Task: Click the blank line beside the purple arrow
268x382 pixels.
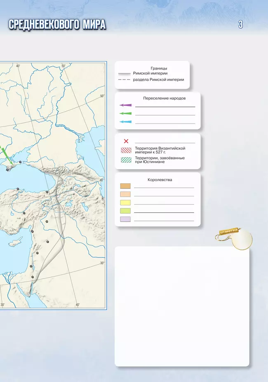Action: click(x=165, y=106)
